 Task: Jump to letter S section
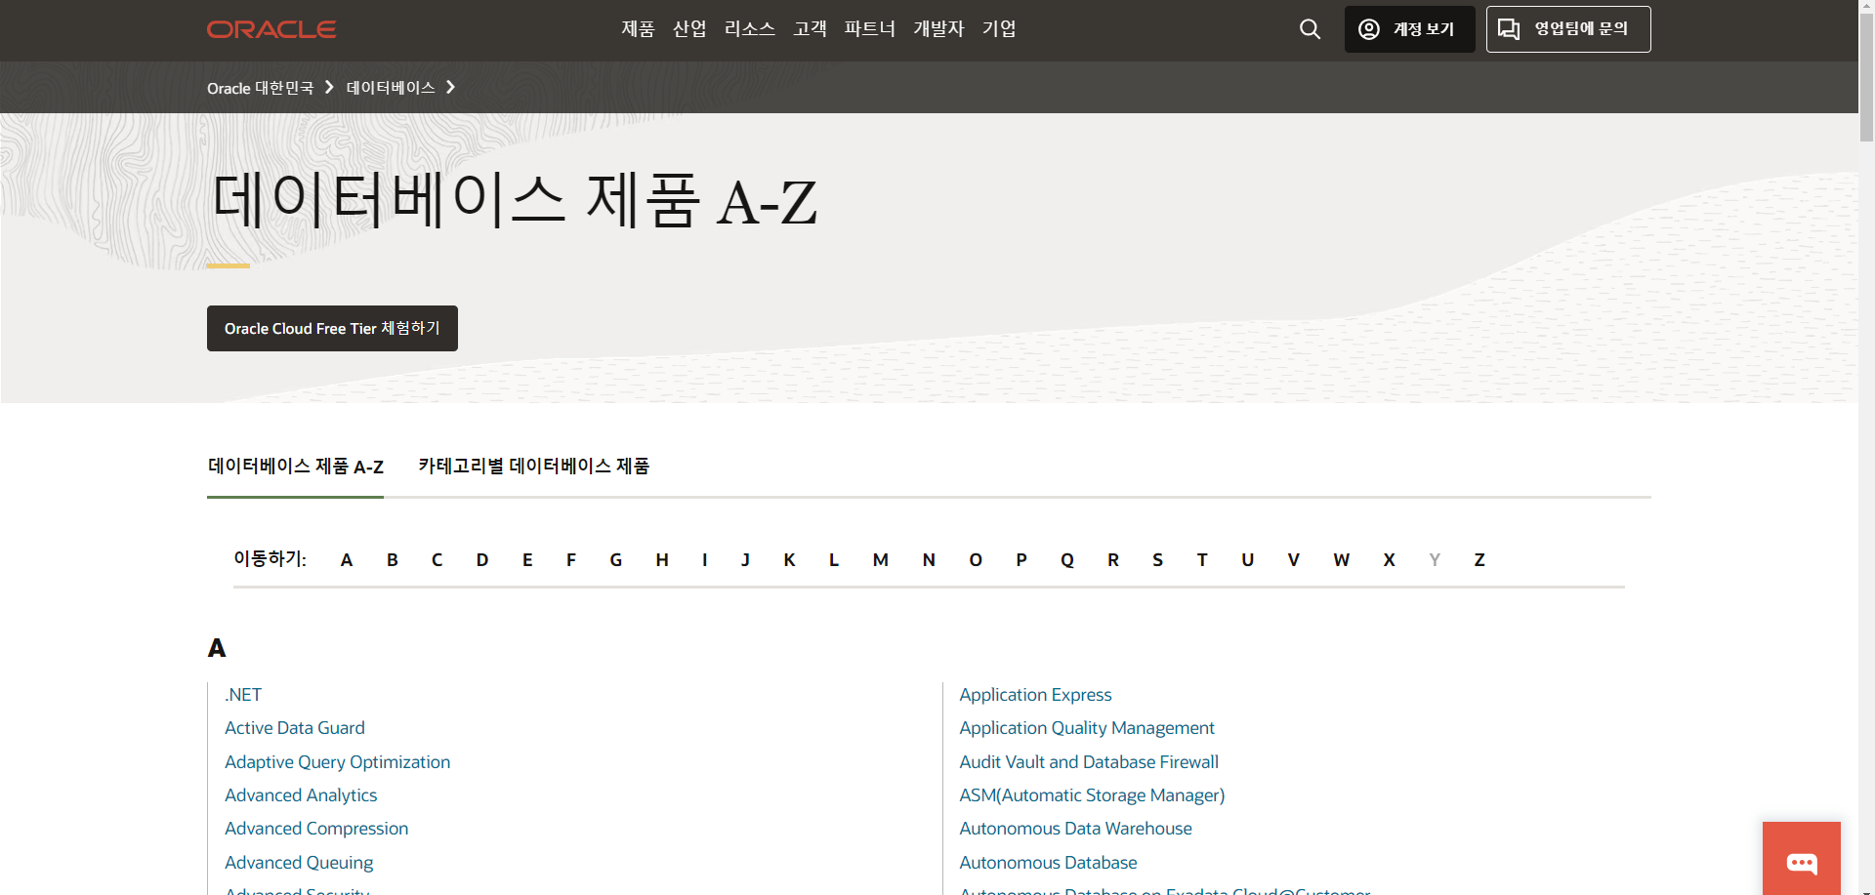click(x=1158, y=559)
